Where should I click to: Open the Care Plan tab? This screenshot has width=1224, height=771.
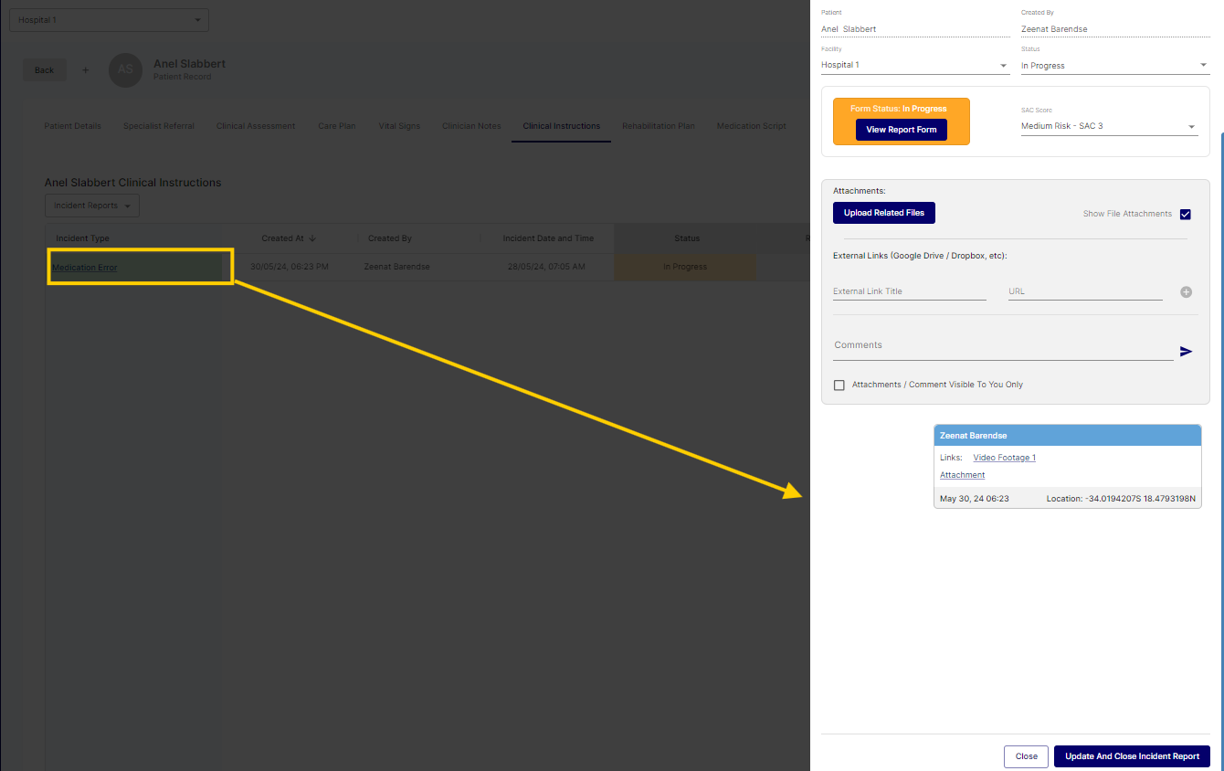(x=336, y=126)
